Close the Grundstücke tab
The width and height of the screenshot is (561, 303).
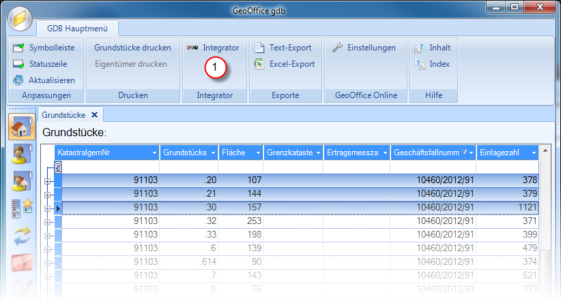click(x=94, y=115)
